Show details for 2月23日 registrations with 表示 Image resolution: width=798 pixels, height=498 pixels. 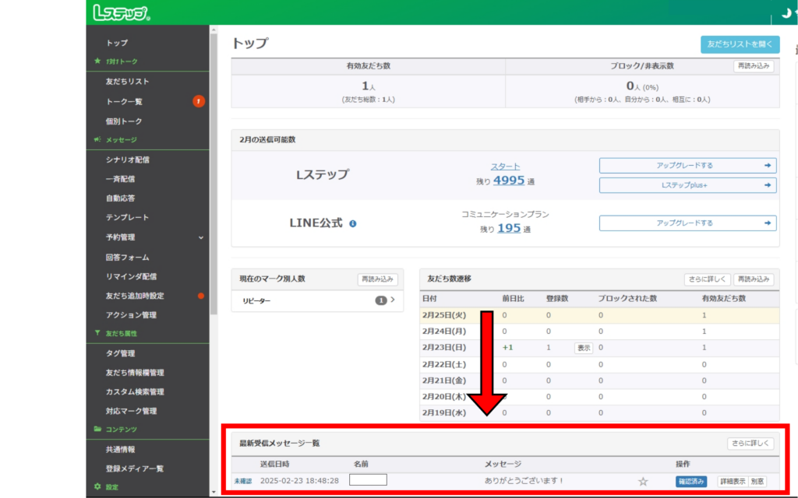583,348
